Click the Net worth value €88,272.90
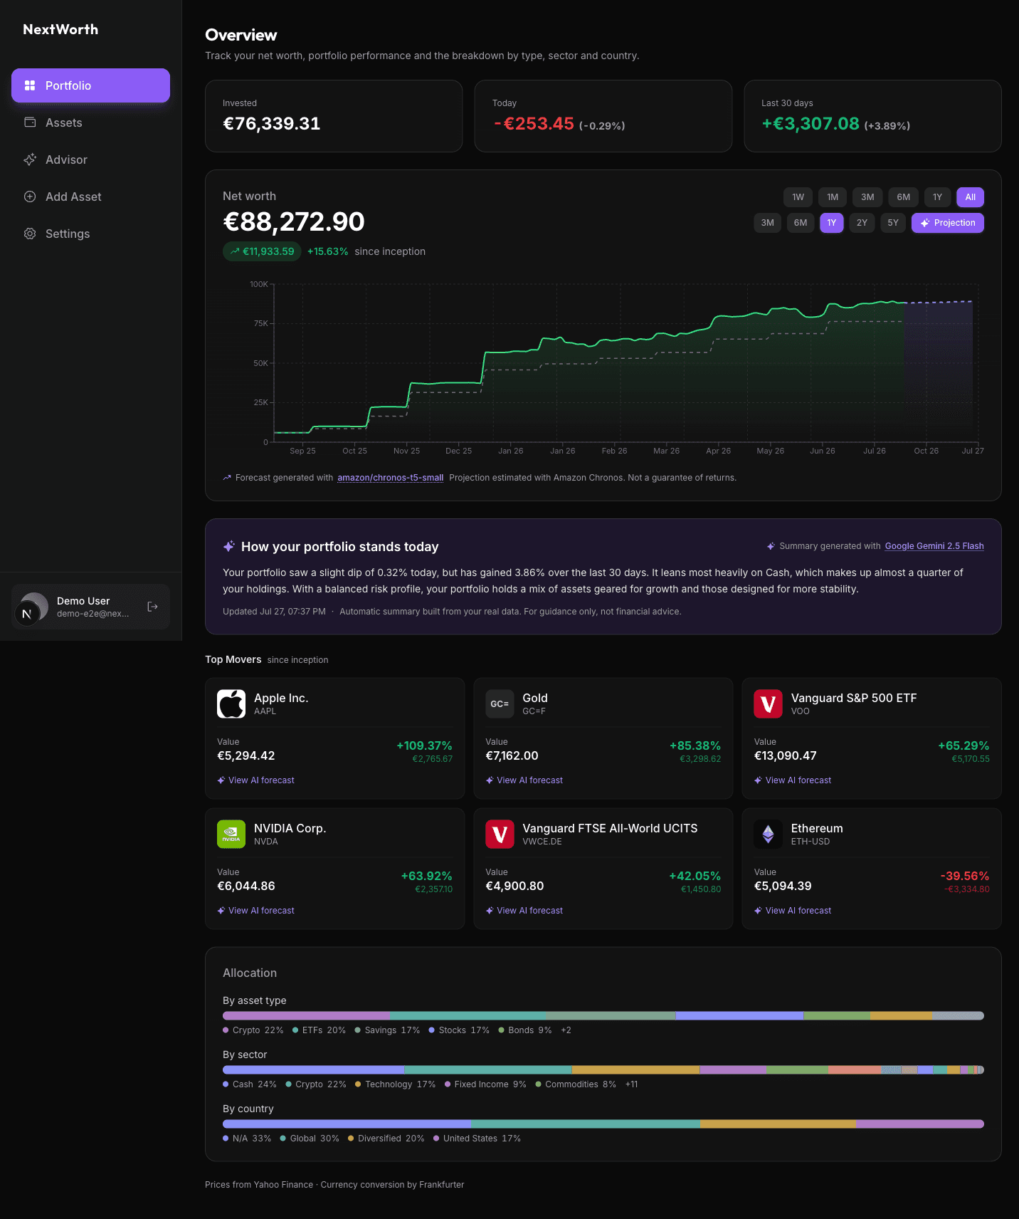The height and width of the screenshot is (1219, 1019). (x=294, y=221)
